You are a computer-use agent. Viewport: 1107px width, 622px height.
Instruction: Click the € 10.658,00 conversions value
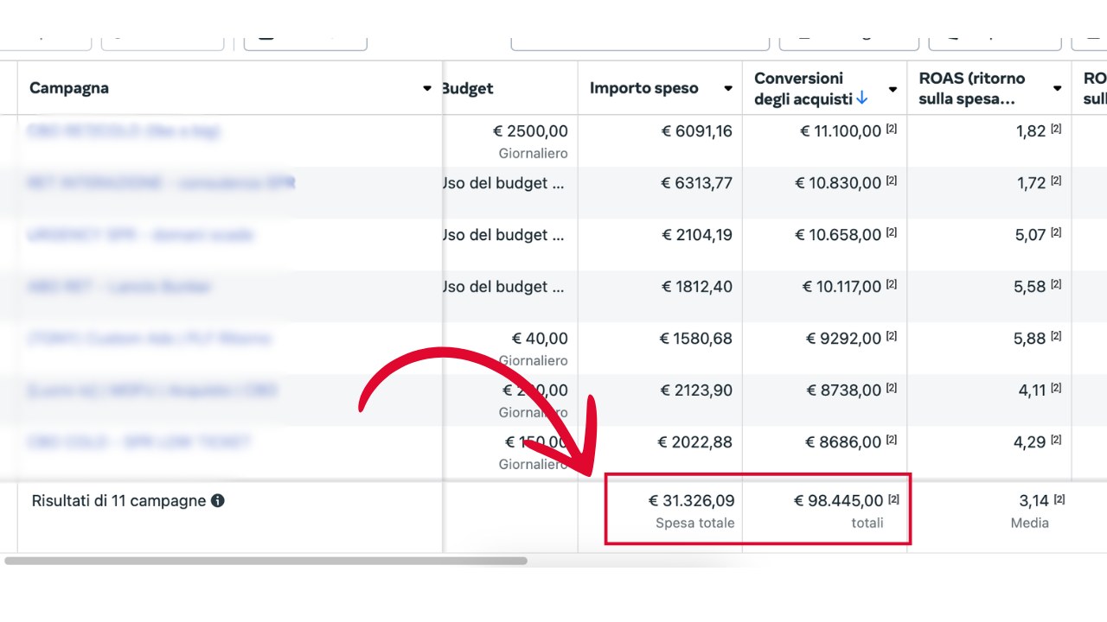coord(839,235)
